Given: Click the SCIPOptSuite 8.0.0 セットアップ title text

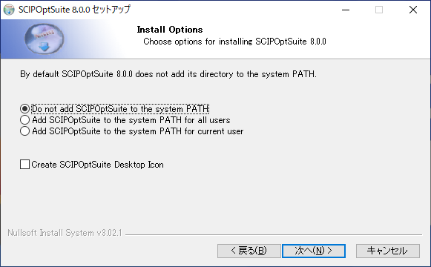Looking at the screenshot, I should [x=74, y=10].
